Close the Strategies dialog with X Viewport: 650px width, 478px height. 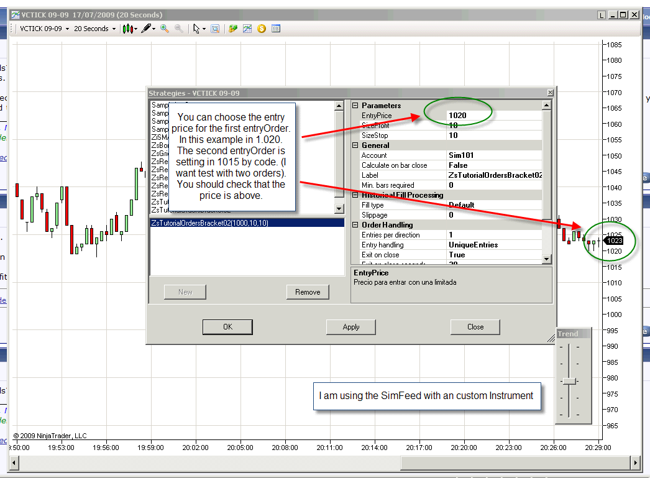(550, 93)
